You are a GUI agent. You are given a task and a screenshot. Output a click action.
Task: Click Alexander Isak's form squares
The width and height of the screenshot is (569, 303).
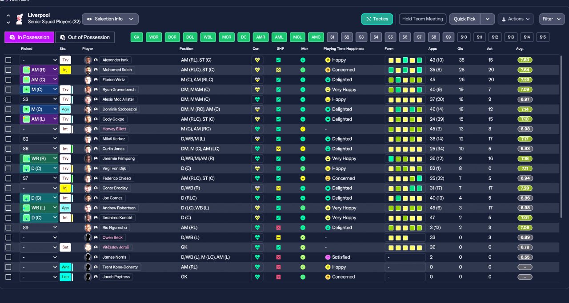405,60
